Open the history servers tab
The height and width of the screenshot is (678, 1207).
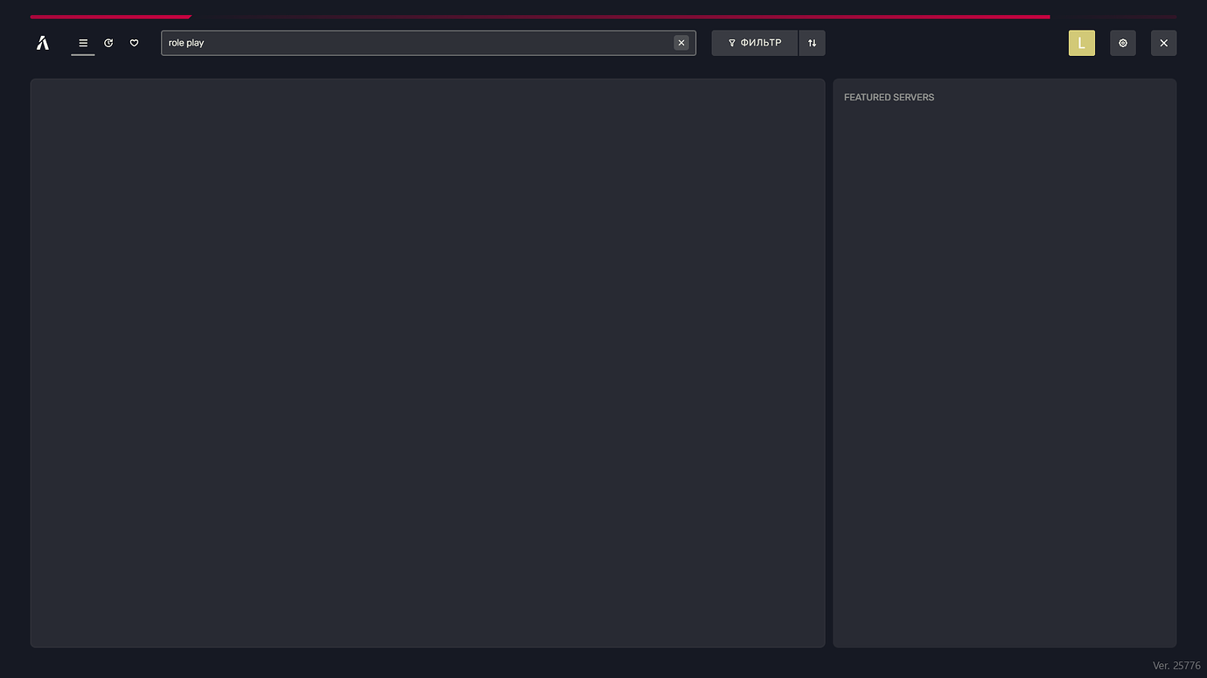(x=108, y=43)
